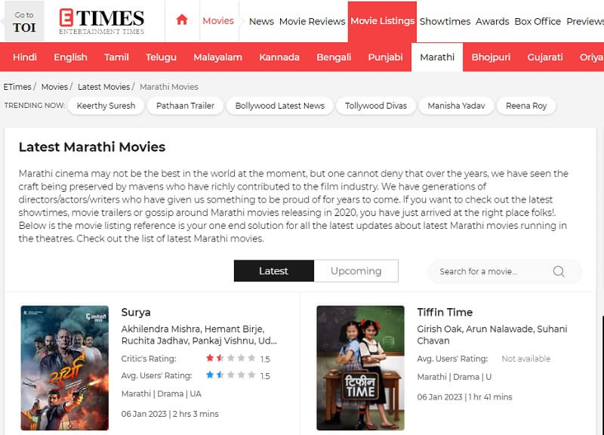Select the Gujarati language tab
The height and width of the screenshot is (435, 604).
coord(544,57)
